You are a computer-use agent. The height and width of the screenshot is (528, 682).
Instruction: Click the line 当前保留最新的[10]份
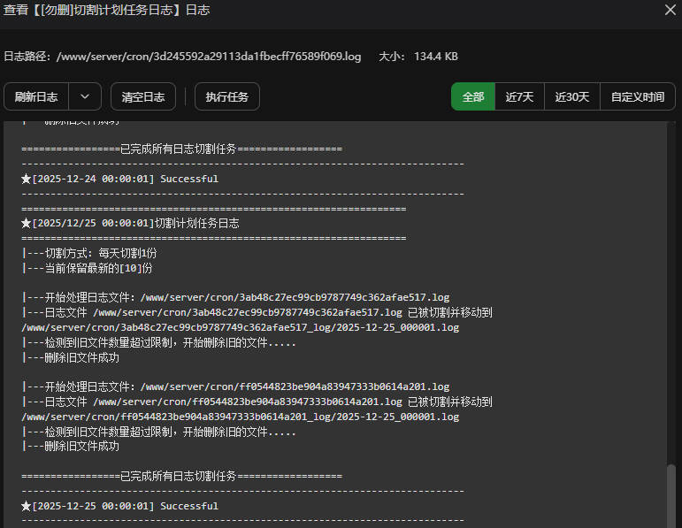88,268
